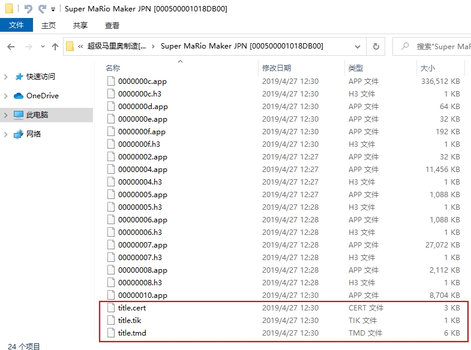Select the file 00000006.h3
Image resolution: width=471 pixels, height=350 pixels.
point(140,233)
